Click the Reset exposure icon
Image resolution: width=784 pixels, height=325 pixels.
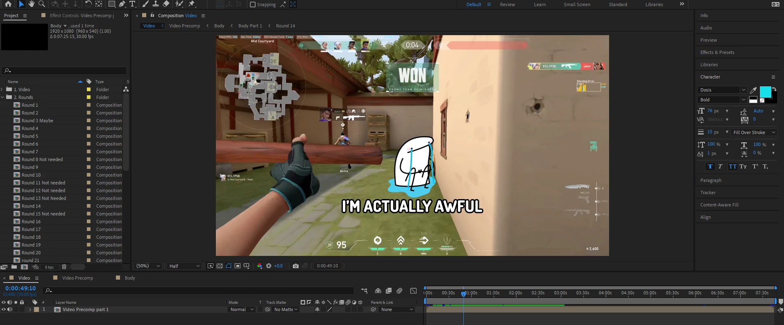coord(269,266)
